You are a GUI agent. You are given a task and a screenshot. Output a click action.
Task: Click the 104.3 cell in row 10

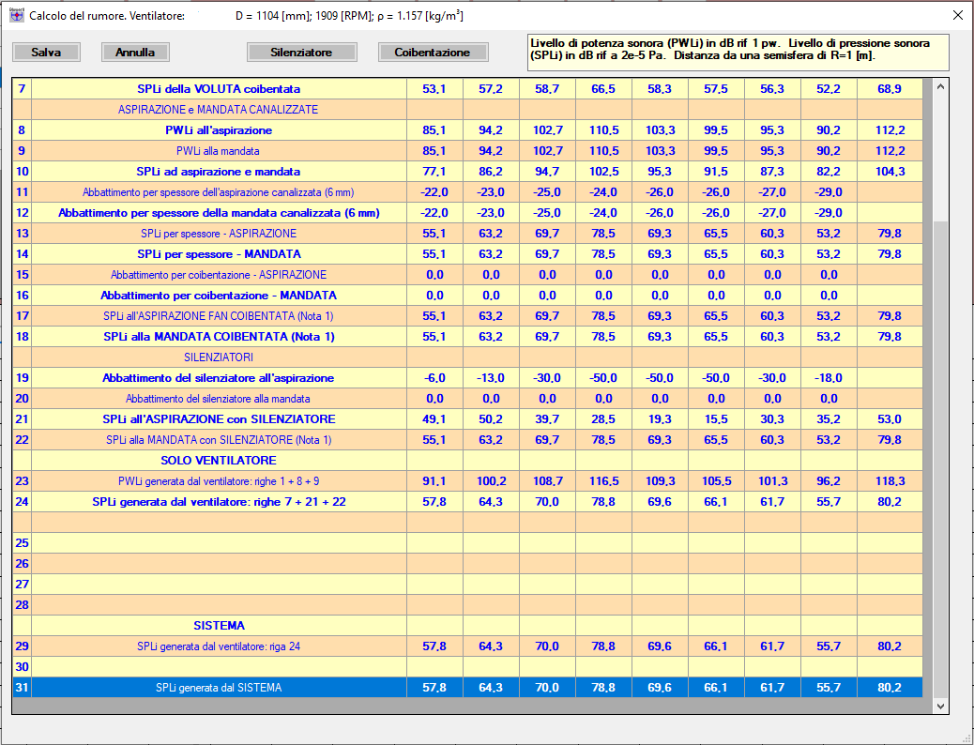coord(889,171)
